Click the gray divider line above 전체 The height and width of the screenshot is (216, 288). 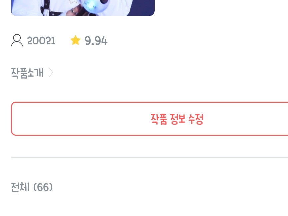[x=150, y=157]
